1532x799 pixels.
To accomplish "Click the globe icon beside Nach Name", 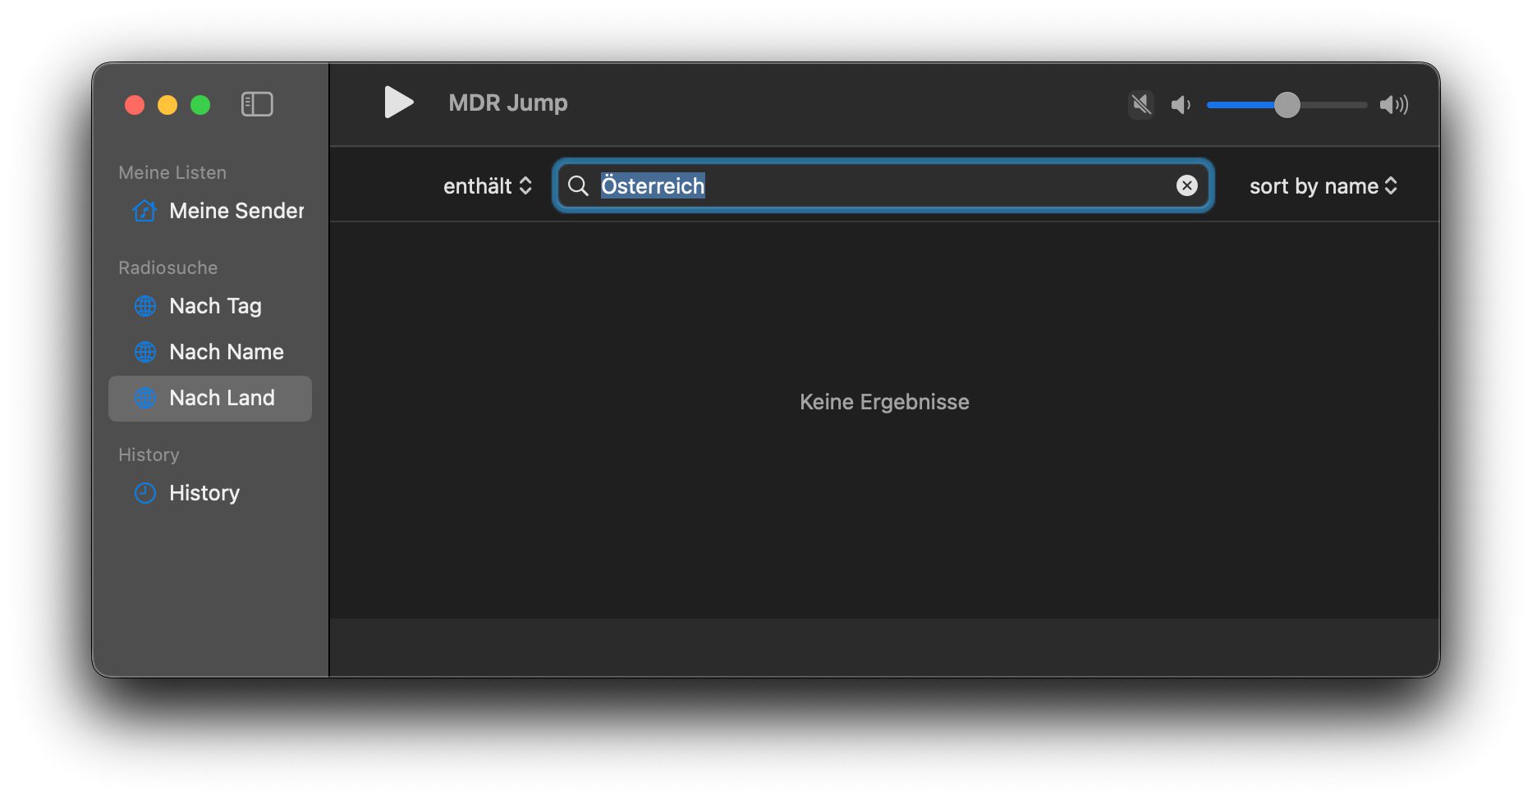I will (x=145, y=352).
